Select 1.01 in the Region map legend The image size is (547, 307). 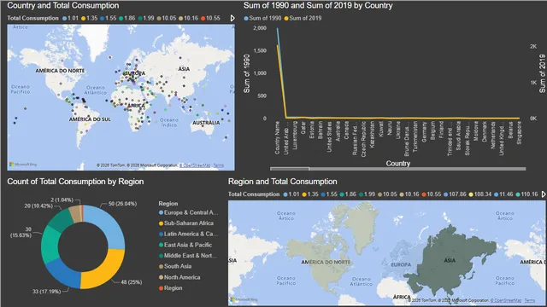pyautogui.click(x=291, y=194)
